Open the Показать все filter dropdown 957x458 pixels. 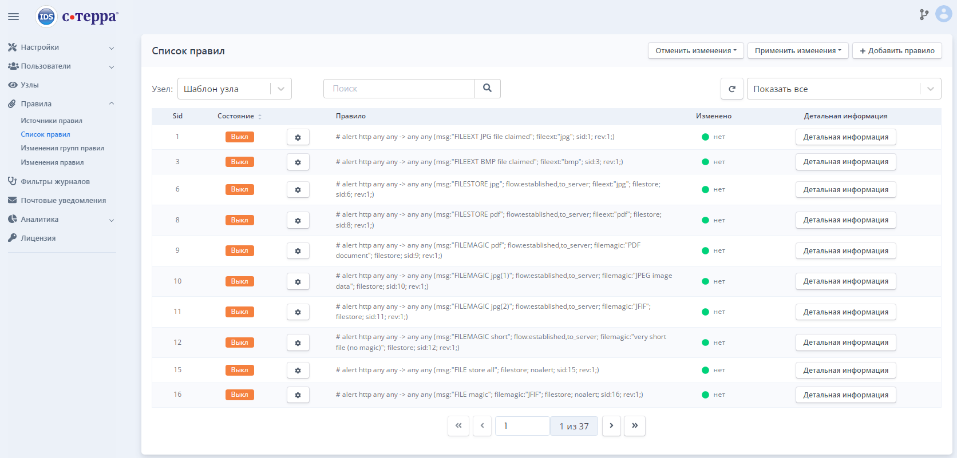coord(843,89)
